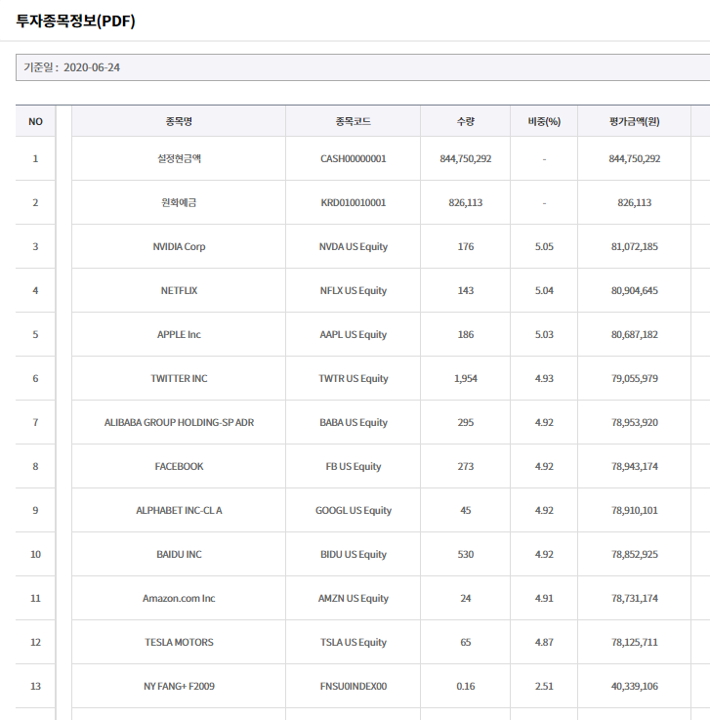The height and width of the screenshot is (720, 710).
Task: Click NY FANG+ weight value 2.51
Action: point(544,686)
